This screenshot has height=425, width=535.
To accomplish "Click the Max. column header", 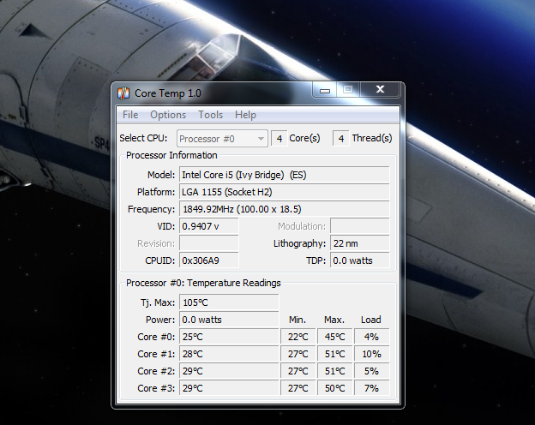I will click(334, 320).
